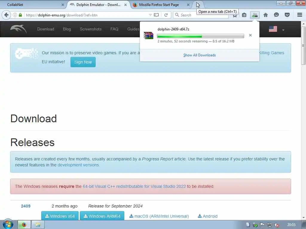
Task: Click the Releases heading text
Action: [x=32, y=142]
